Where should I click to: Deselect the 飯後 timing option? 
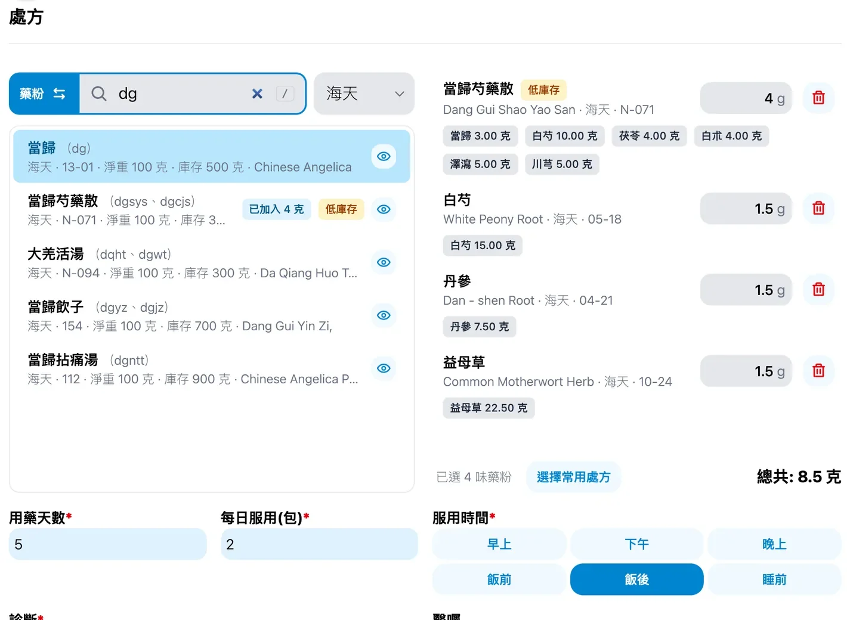637,579
